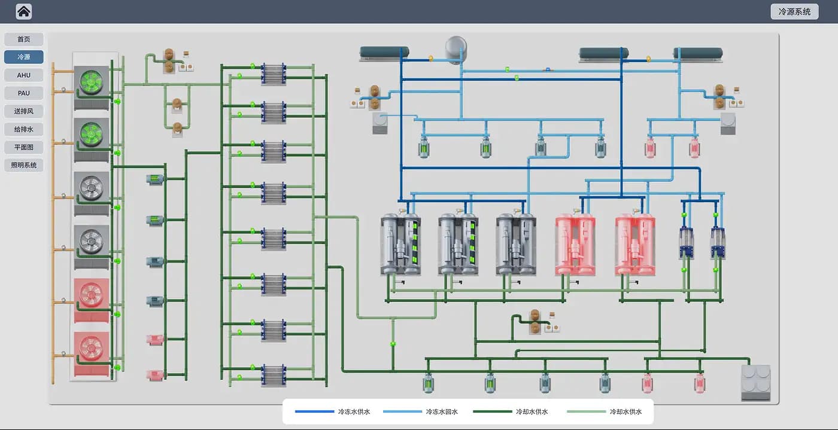Select the left red chilled water pump at top
This screenshot has height=430, width=838.
pos(650,147)
